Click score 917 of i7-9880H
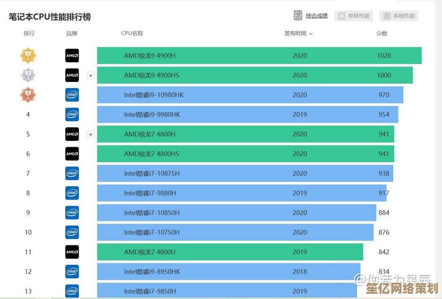This screenshot has height=299, width=442. point(384,193)
